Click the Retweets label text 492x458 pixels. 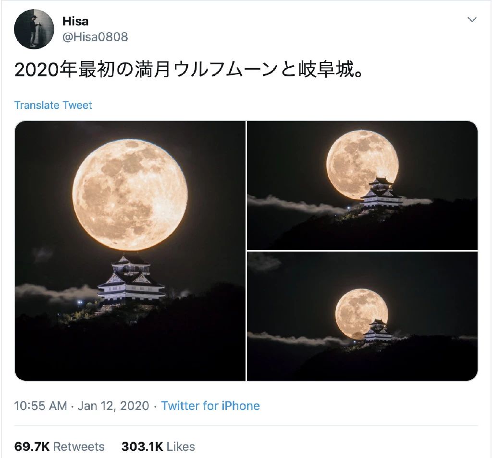[x=79, y=446]
